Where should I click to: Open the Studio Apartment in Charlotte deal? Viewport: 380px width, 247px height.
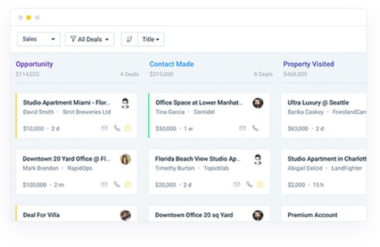pos(327,159)
